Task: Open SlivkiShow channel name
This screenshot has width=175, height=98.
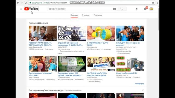Action: 91,47
